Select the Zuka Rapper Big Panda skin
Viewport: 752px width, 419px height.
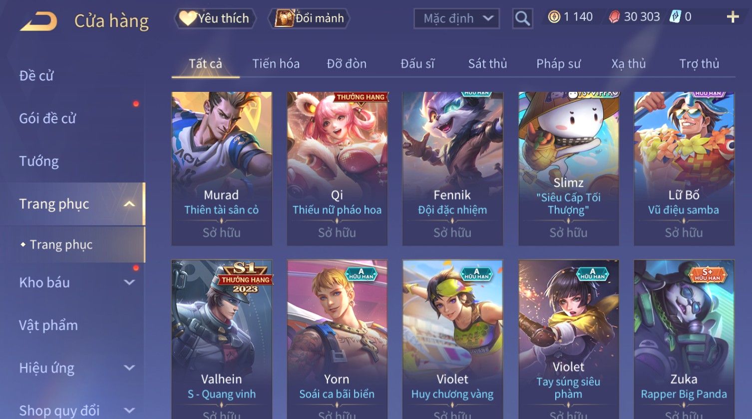[684, 339]
